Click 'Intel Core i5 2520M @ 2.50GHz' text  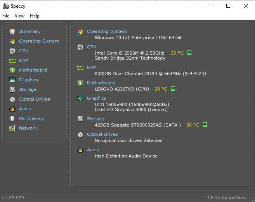(130, 53)
